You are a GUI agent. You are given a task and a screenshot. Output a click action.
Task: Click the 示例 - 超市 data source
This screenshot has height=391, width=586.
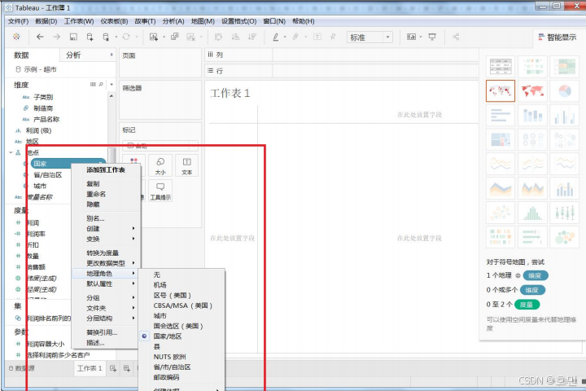pos(40,69)
